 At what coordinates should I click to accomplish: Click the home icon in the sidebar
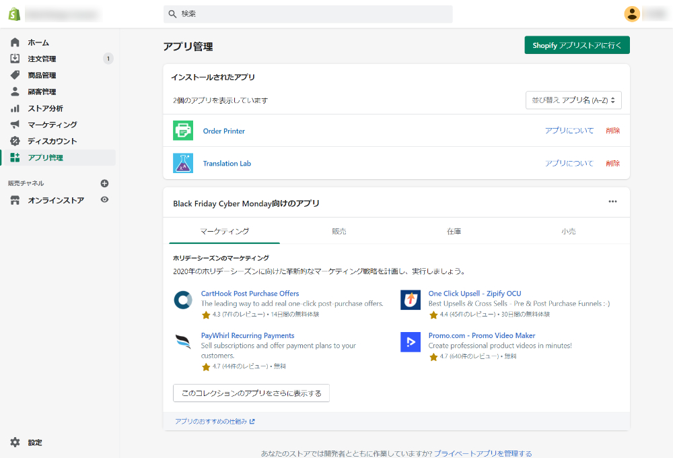click(x=15, y=42)
